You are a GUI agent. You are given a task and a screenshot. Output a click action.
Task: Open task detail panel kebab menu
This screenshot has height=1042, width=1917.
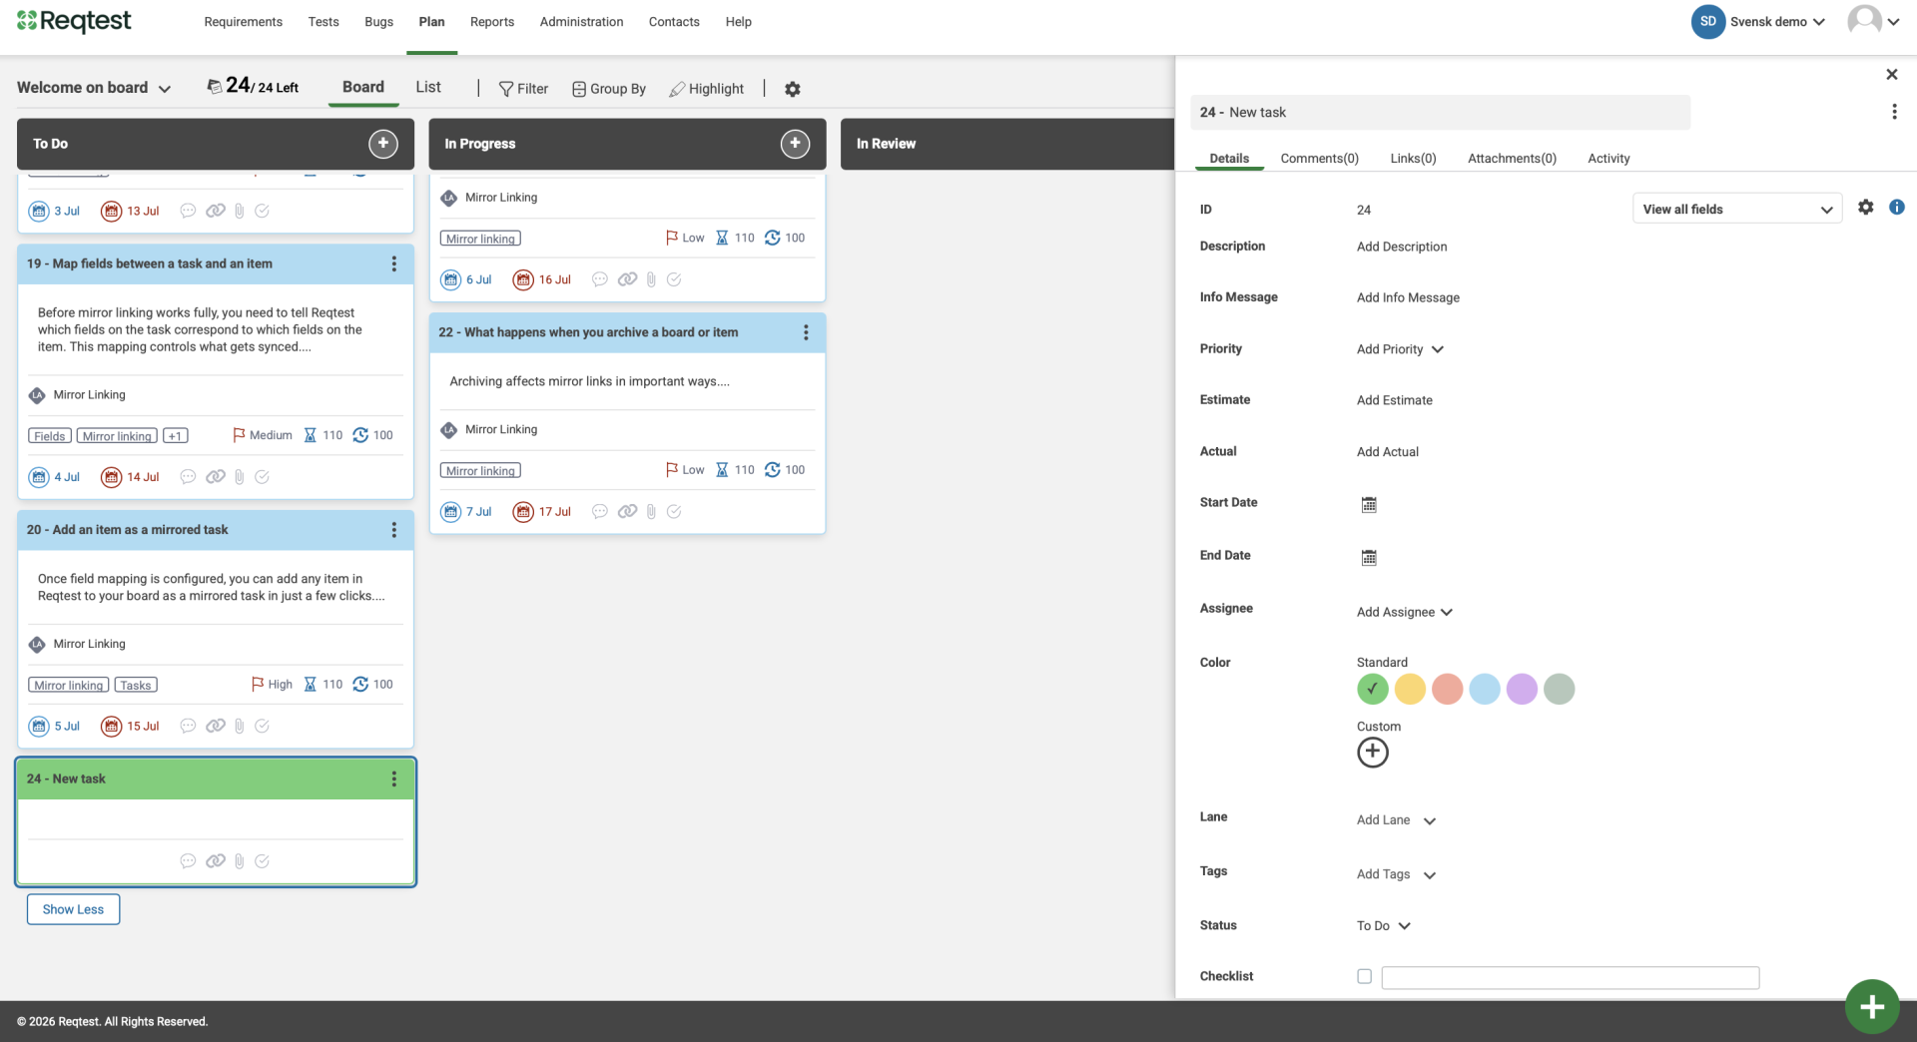[x=1894, y=112]
